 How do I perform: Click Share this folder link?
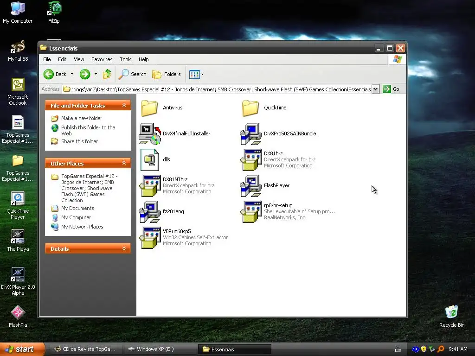[x=79, y=141]
